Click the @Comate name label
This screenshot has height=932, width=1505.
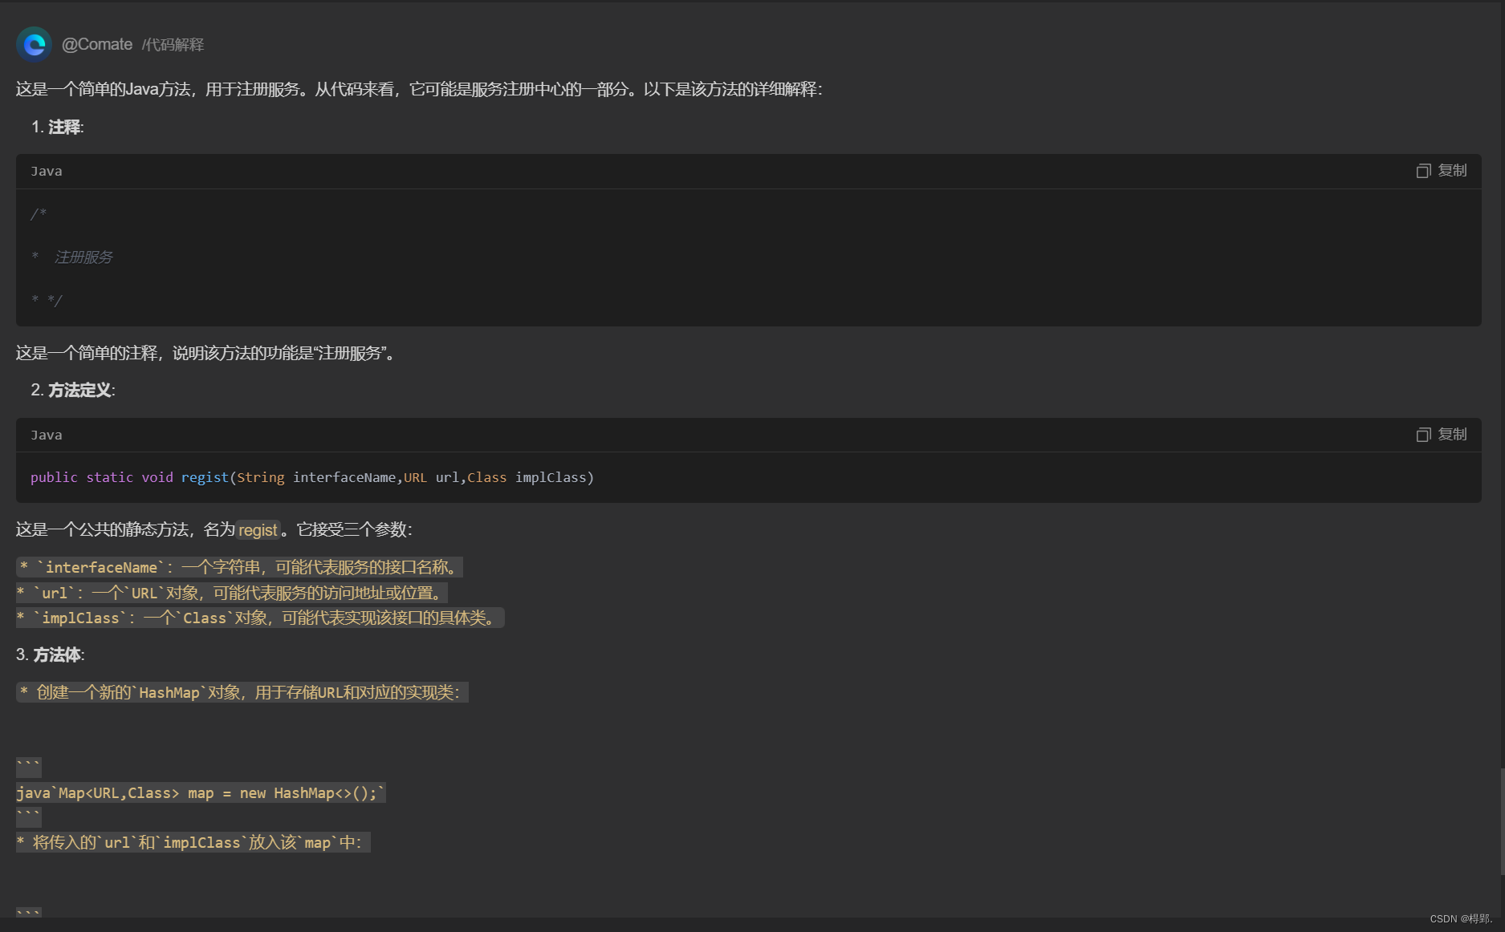[x=97, y=45]
